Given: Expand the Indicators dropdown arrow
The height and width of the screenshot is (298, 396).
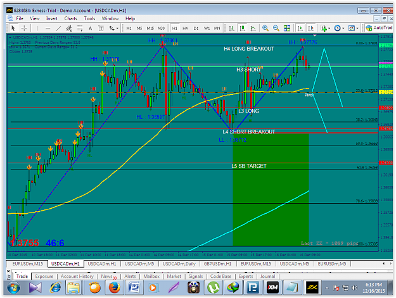Looking at the screenshot, I should (329, 28).
